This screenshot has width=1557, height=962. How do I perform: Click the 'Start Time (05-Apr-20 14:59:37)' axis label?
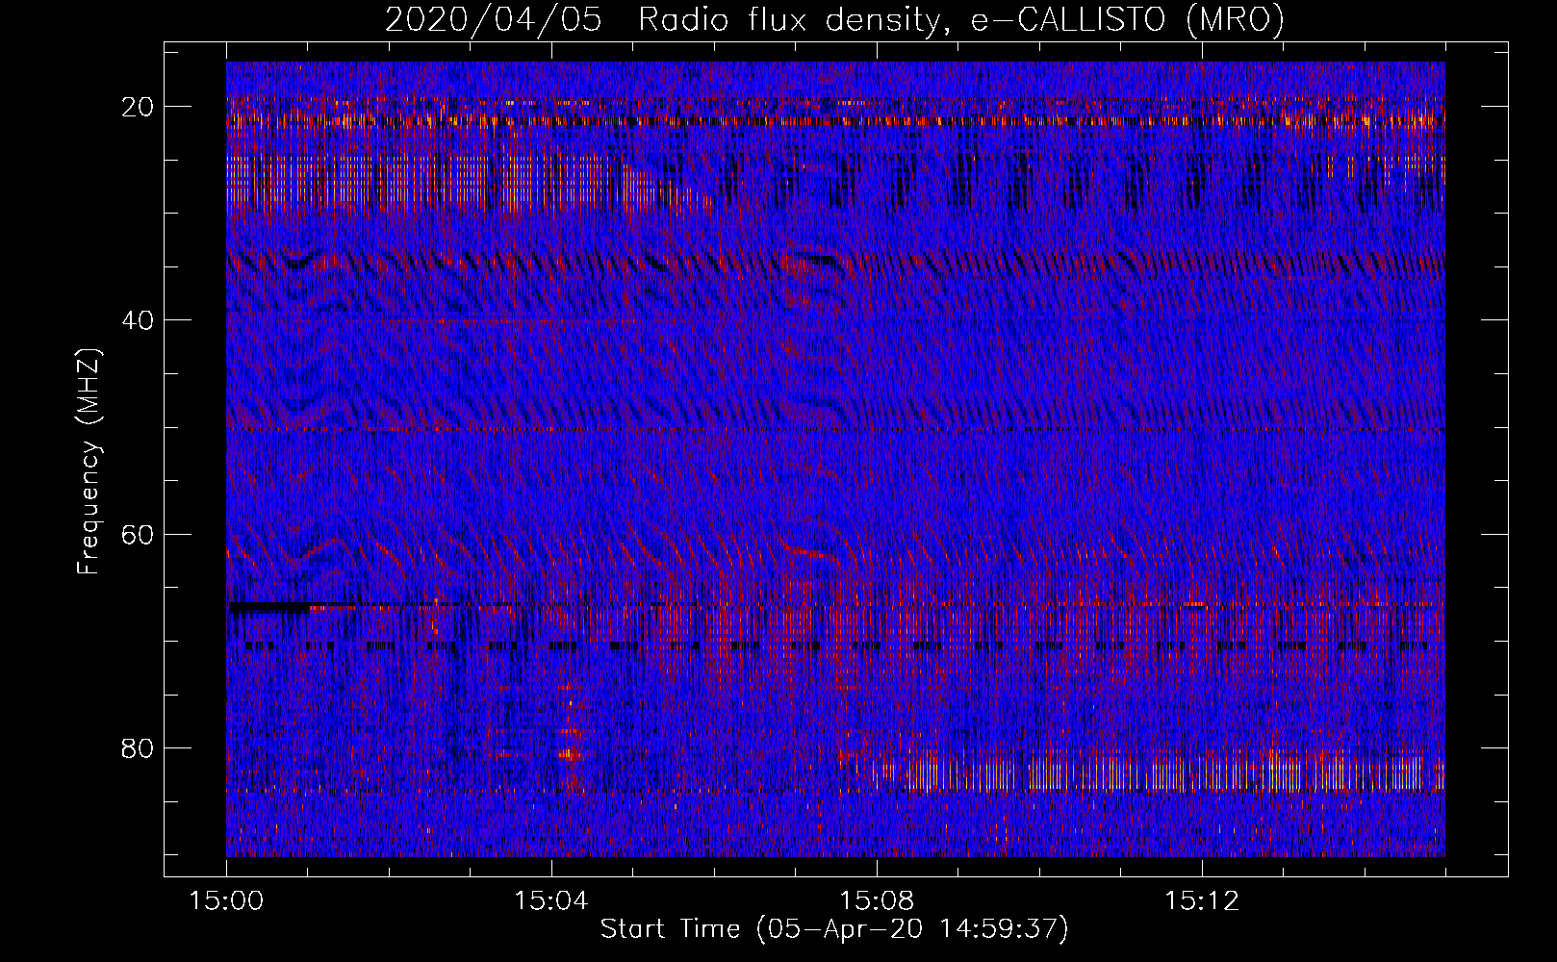834,929
